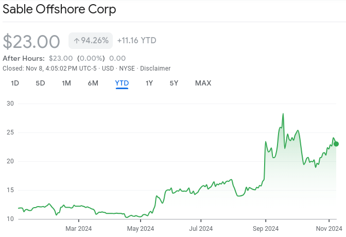The height and width of the screenshot is (237, 346).
Task: Click the 30 value on price axis
Action: [10, 104]
